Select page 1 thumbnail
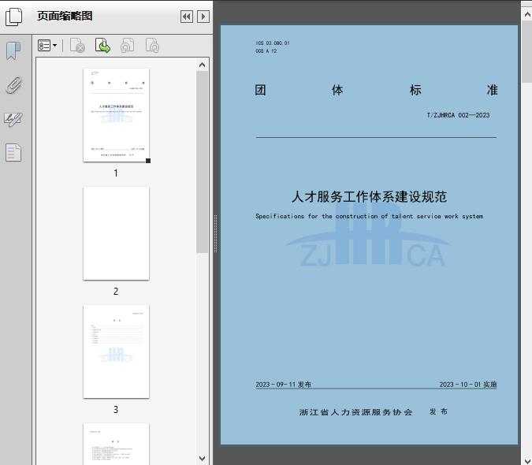Viewport: 532px width, 465px height. coord(116,115)
